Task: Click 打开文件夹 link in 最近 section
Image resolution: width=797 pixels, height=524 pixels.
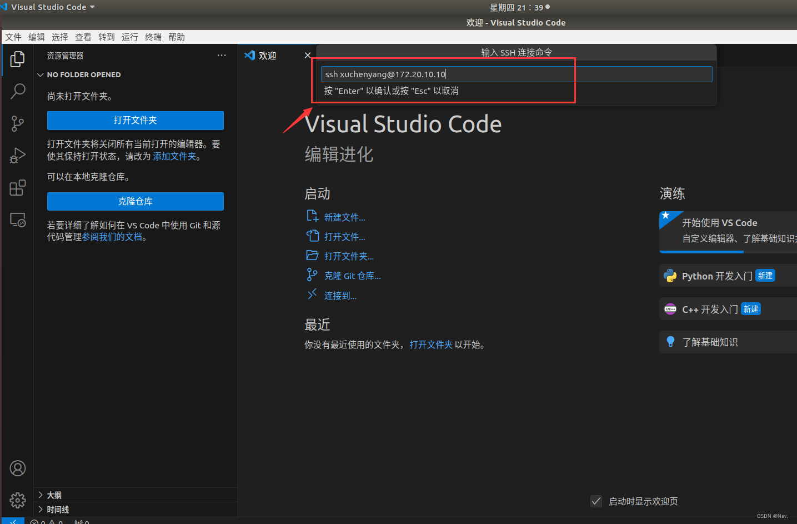Action: pos(431,345)
